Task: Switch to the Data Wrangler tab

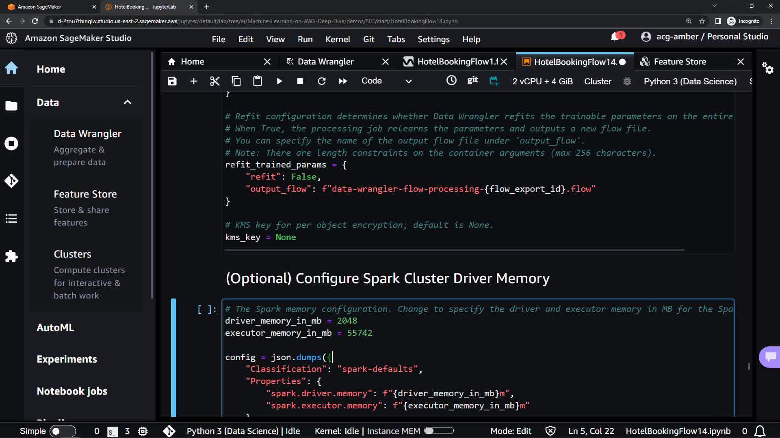Action: tap(325, 62)
